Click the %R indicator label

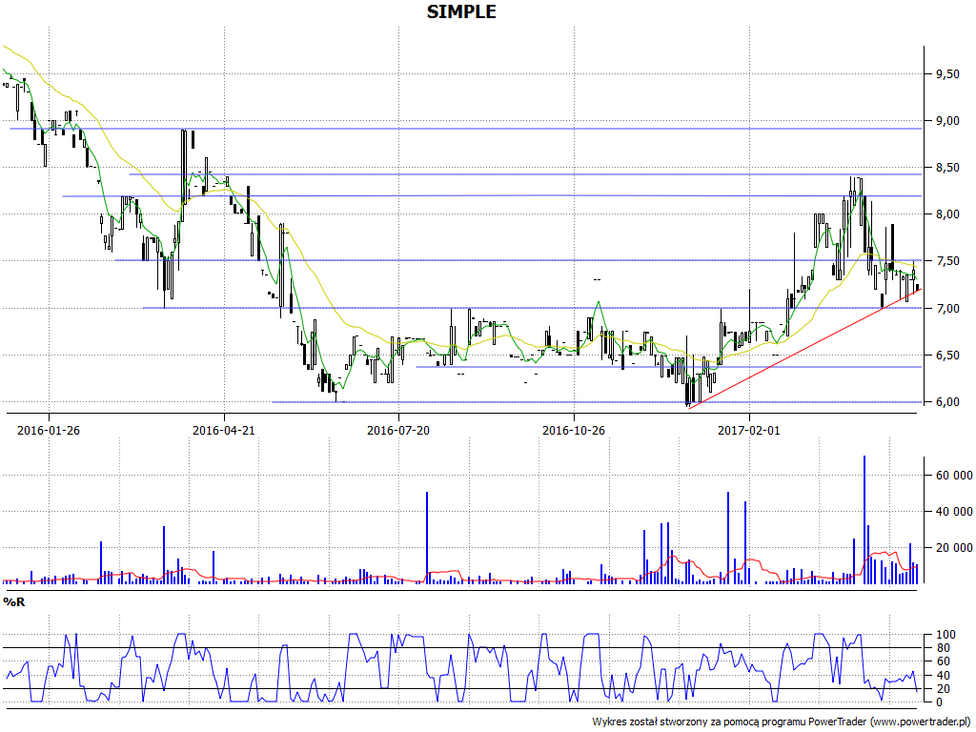(x=13, y=602)
